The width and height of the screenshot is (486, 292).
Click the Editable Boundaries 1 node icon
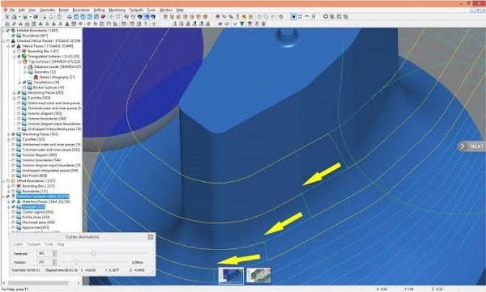coord(14,31)
